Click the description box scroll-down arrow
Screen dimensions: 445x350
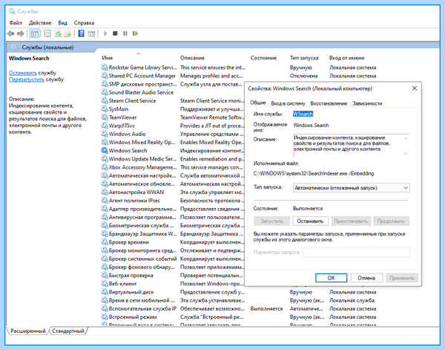[x=406, y=154]
